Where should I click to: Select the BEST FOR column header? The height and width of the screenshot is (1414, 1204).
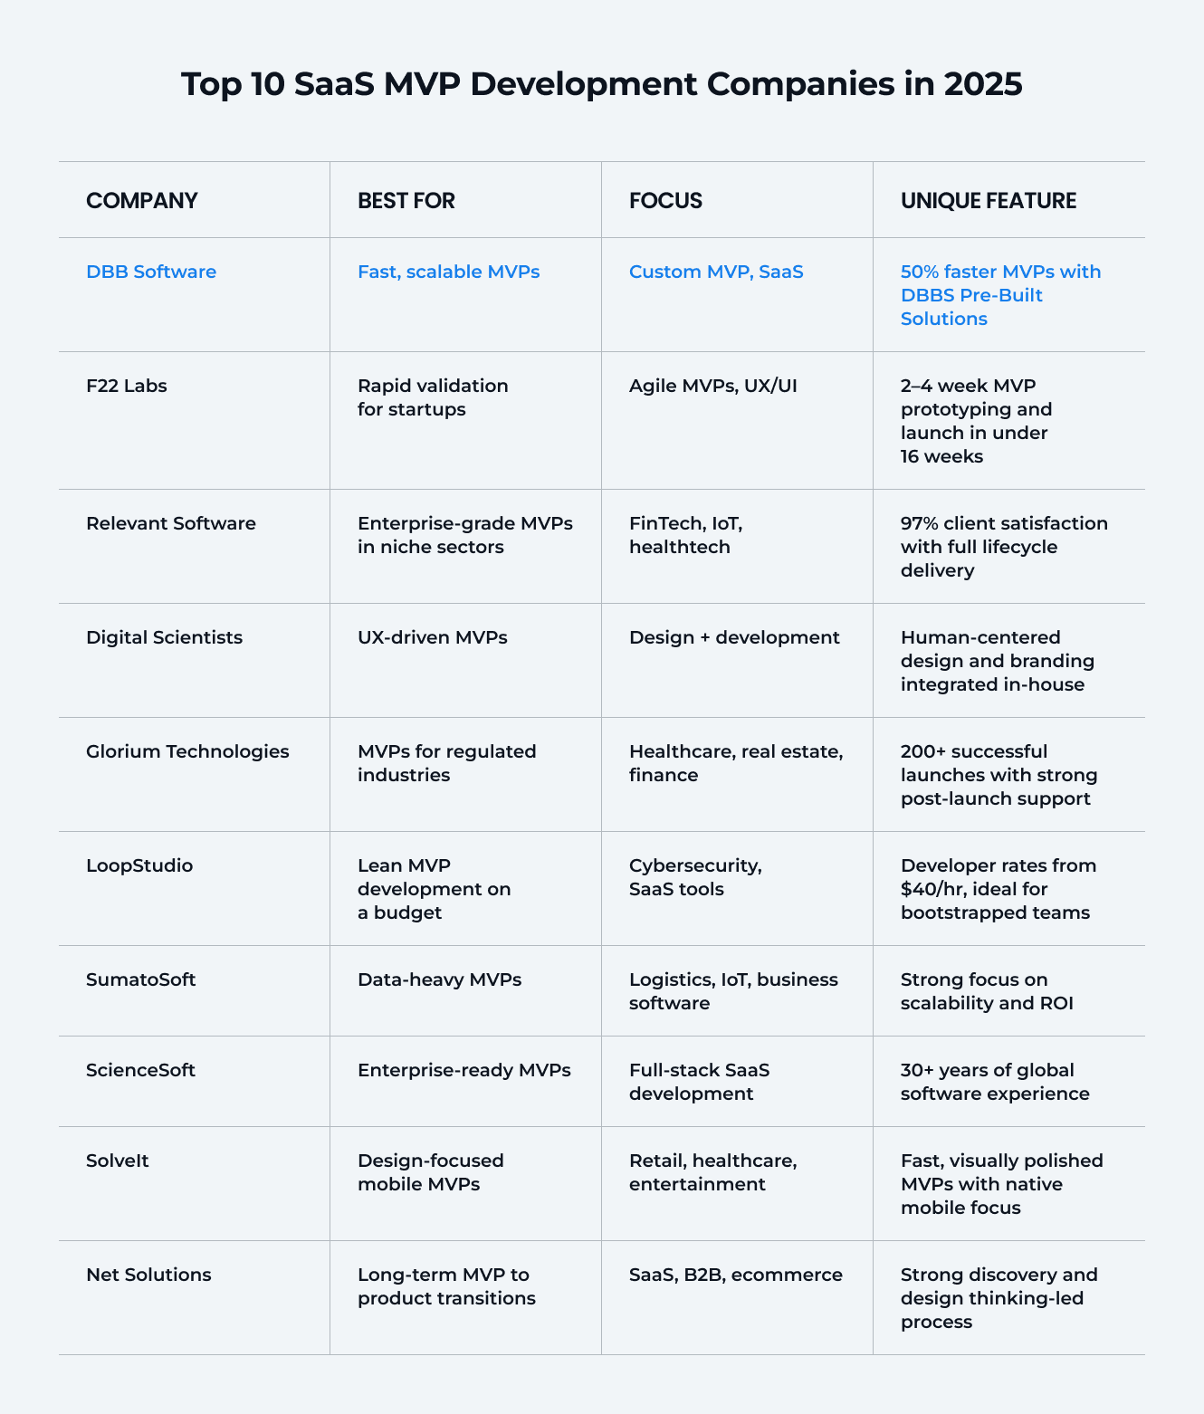tap(406, 200)
